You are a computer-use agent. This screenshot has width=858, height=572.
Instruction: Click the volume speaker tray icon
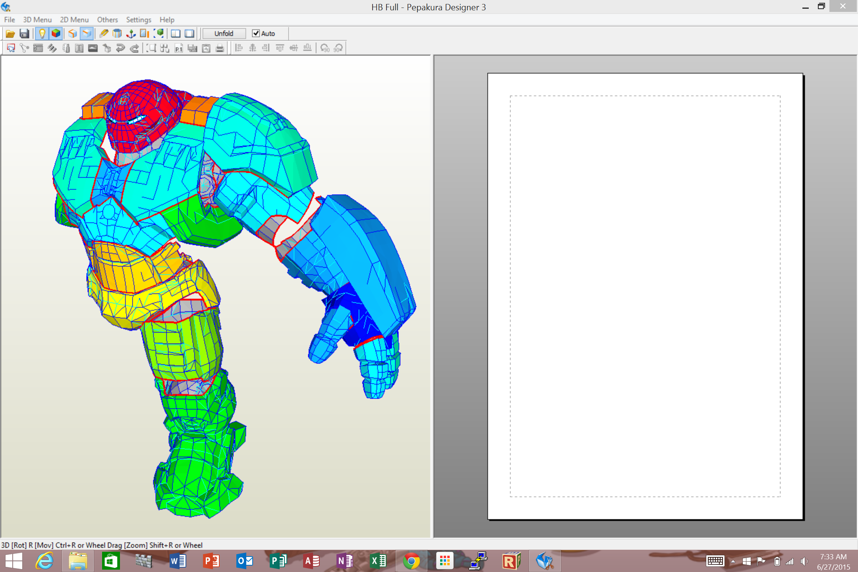pyautogui.click(x=804, y=561)
